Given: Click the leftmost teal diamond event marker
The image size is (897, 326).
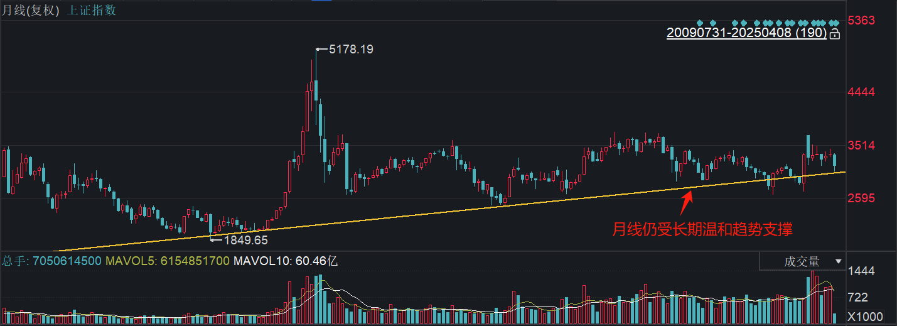Looking at the screenshot, I should [700, 23].
